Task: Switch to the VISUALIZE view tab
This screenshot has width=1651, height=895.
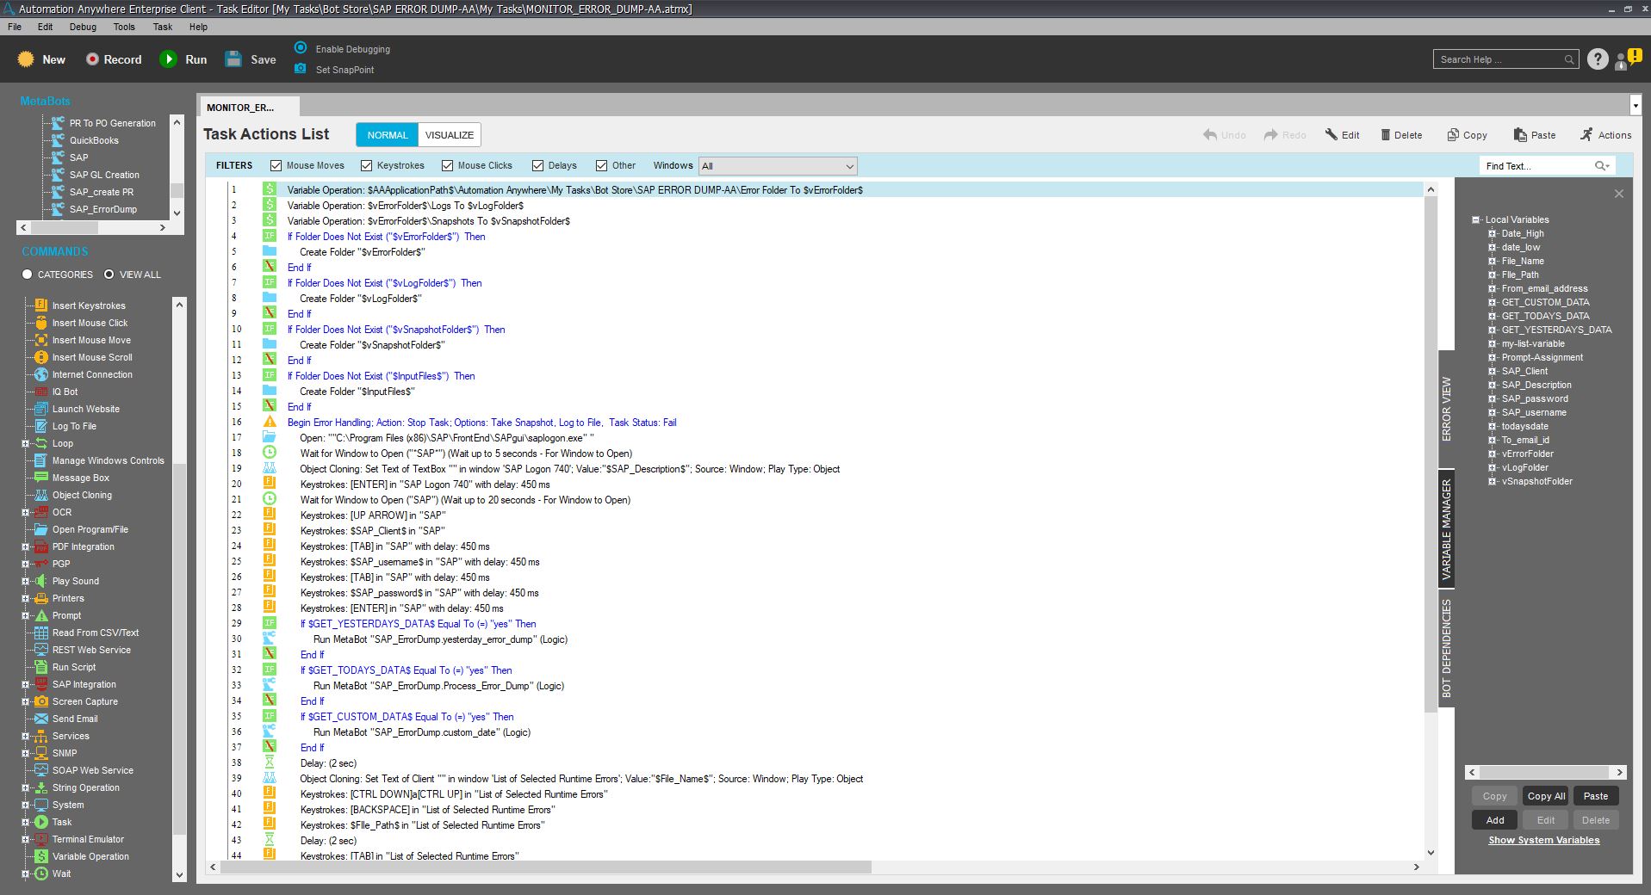Action: pyautogui.click(x=449, y=135)
